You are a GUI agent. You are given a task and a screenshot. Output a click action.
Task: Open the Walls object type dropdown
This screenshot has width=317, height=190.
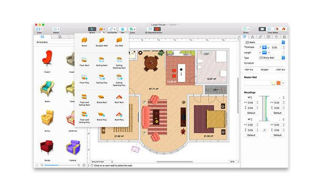tap(265, 43)
